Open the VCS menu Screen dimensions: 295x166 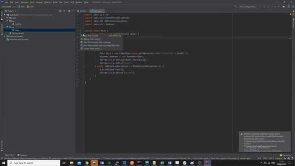(x=72, y=2)
